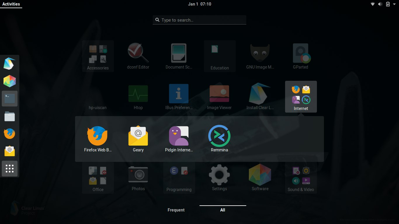Open the Sound & Video folder
This screenshot has height=224, width=399.
click(301, 178)
